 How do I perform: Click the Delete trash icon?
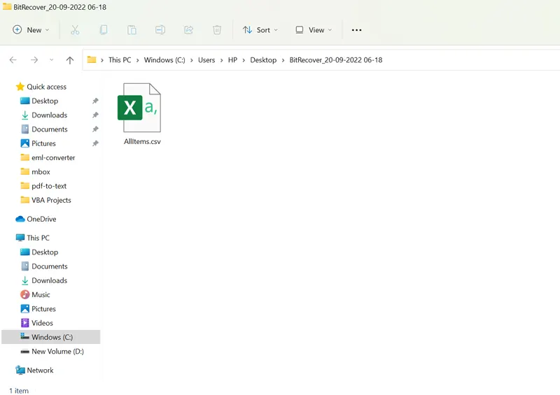[217, 30]
